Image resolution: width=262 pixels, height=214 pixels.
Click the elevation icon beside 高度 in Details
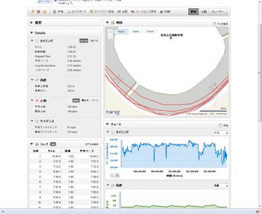point(37,80)
